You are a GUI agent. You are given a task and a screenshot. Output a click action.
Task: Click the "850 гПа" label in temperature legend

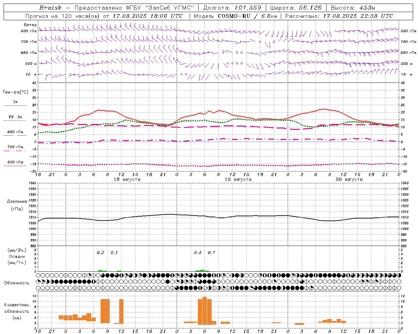pos(15,132)
